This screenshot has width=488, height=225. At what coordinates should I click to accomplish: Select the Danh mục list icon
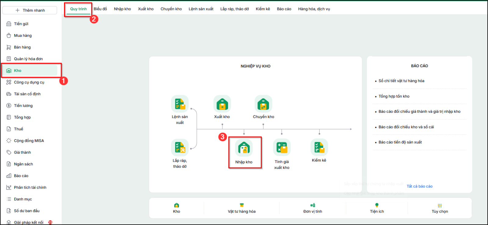tap(9, 199)
